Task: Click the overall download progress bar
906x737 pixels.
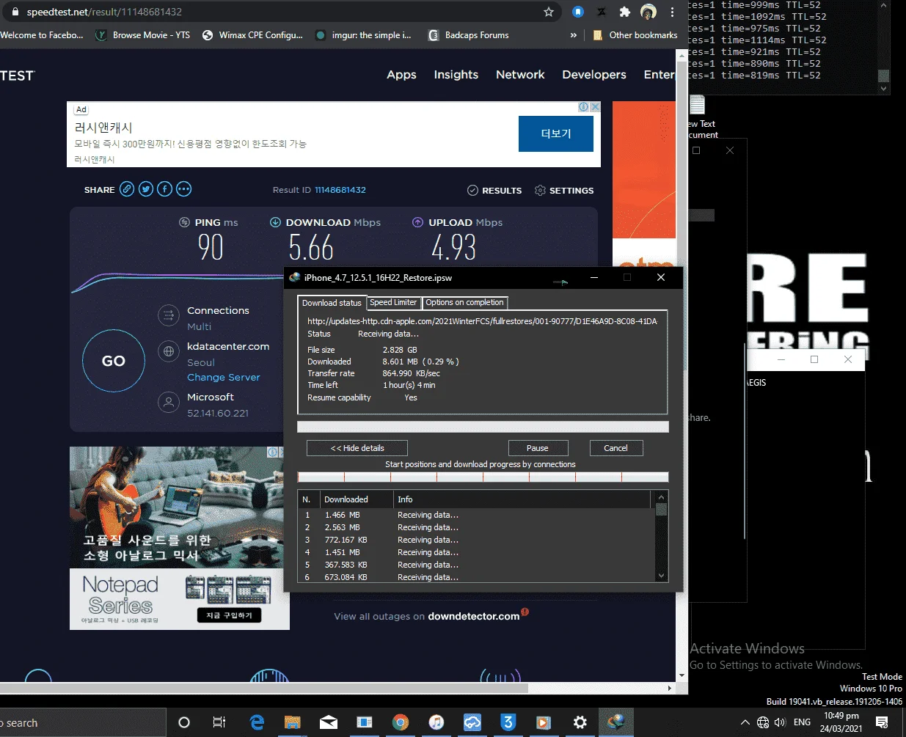Action: point(483,427)
